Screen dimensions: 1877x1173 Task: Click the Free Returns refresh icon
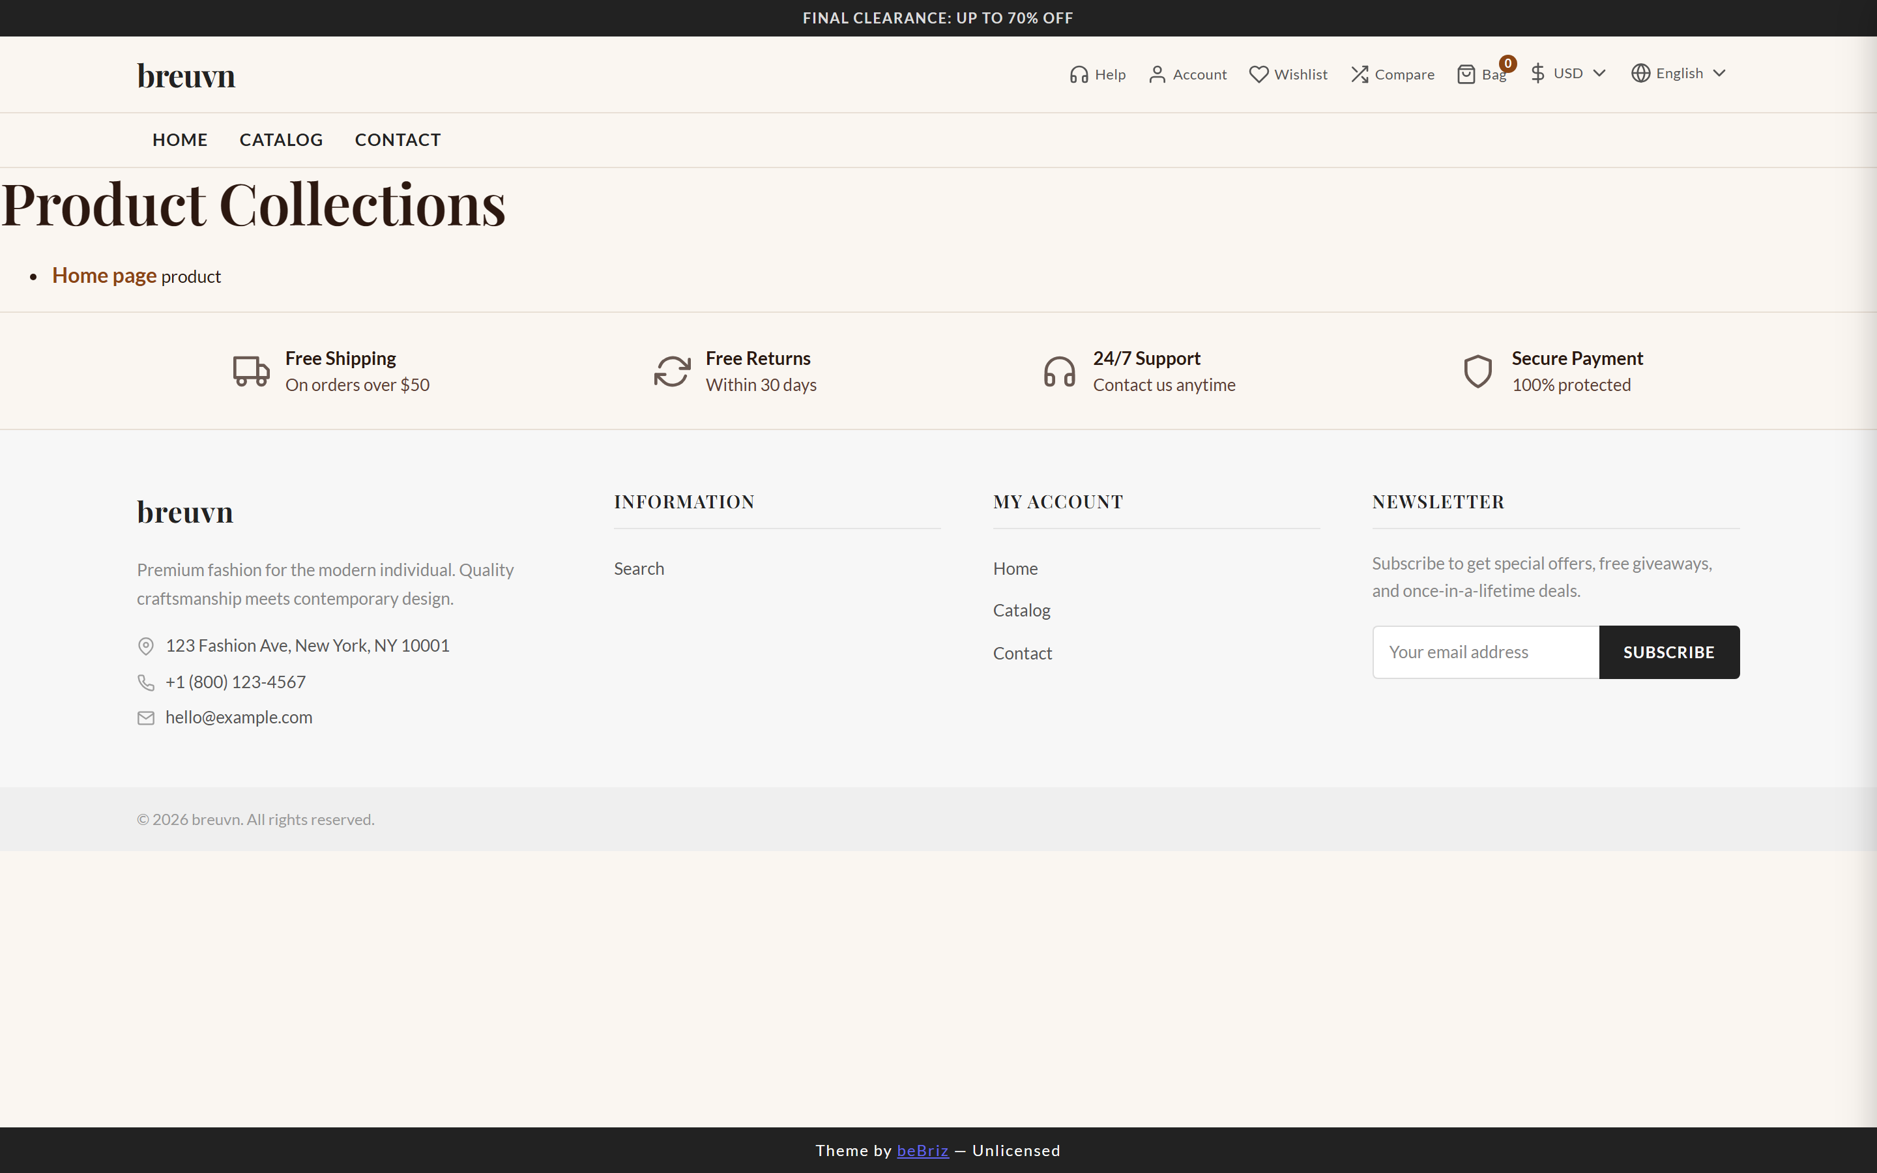(672, 371)
